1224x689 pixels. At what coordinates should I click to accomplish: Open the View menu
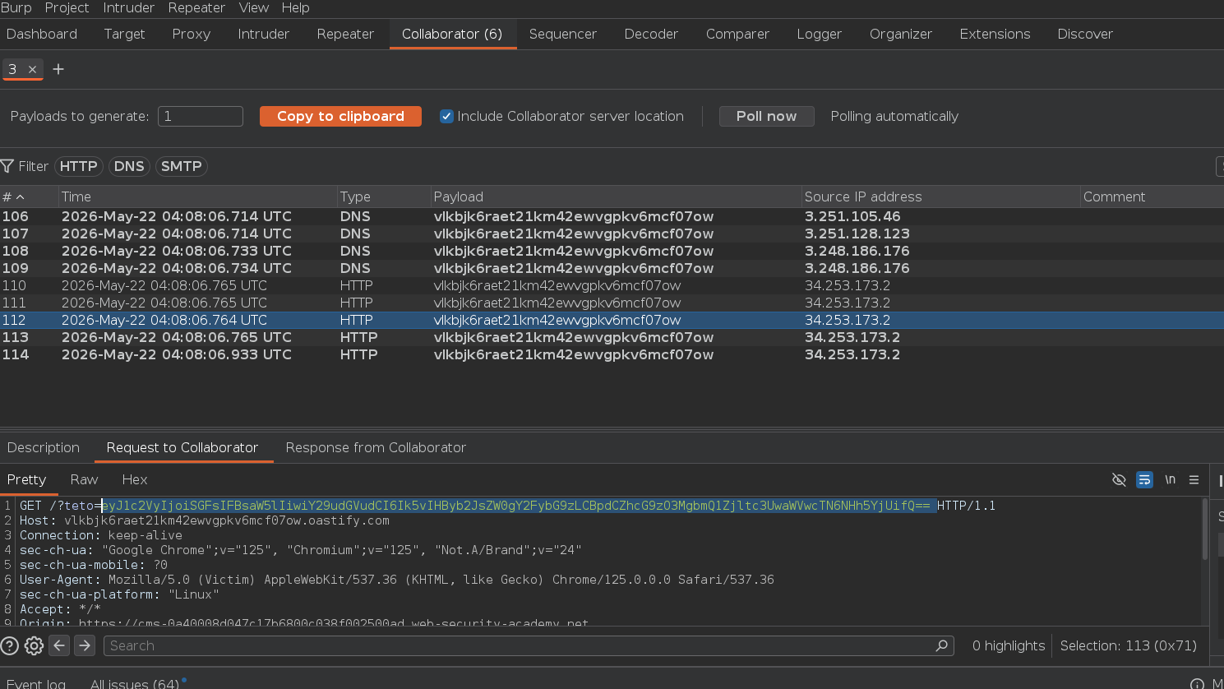[254, 8]
